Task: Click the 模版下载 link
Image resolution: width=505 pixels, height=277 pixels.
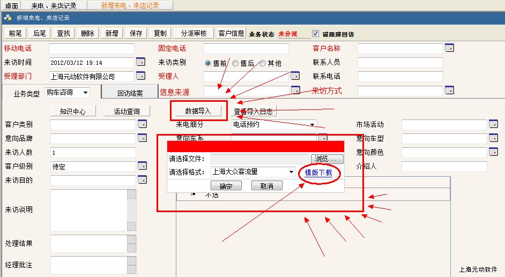Action: click(x=318, y=173)
